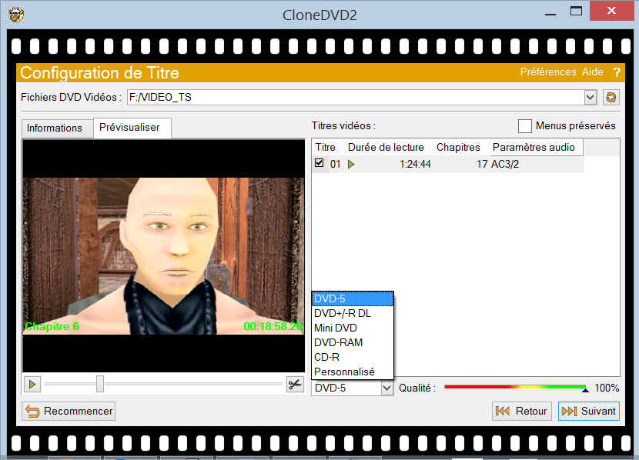Click the Chapitres column header
The image size is (639, 460).
click(461, 148)
